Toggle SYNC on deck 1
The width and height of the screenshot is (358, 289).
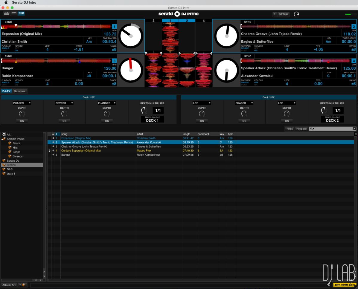tap(8, 22)
